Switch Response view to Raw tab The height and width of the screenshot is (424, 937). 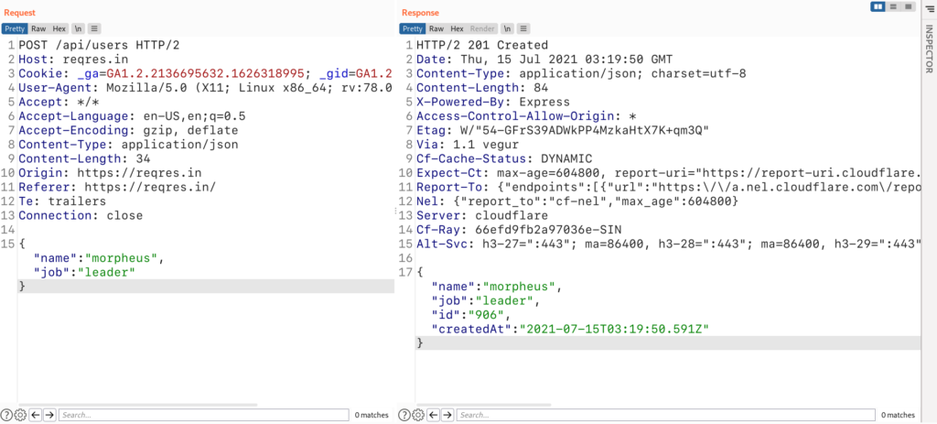(436, 28)
